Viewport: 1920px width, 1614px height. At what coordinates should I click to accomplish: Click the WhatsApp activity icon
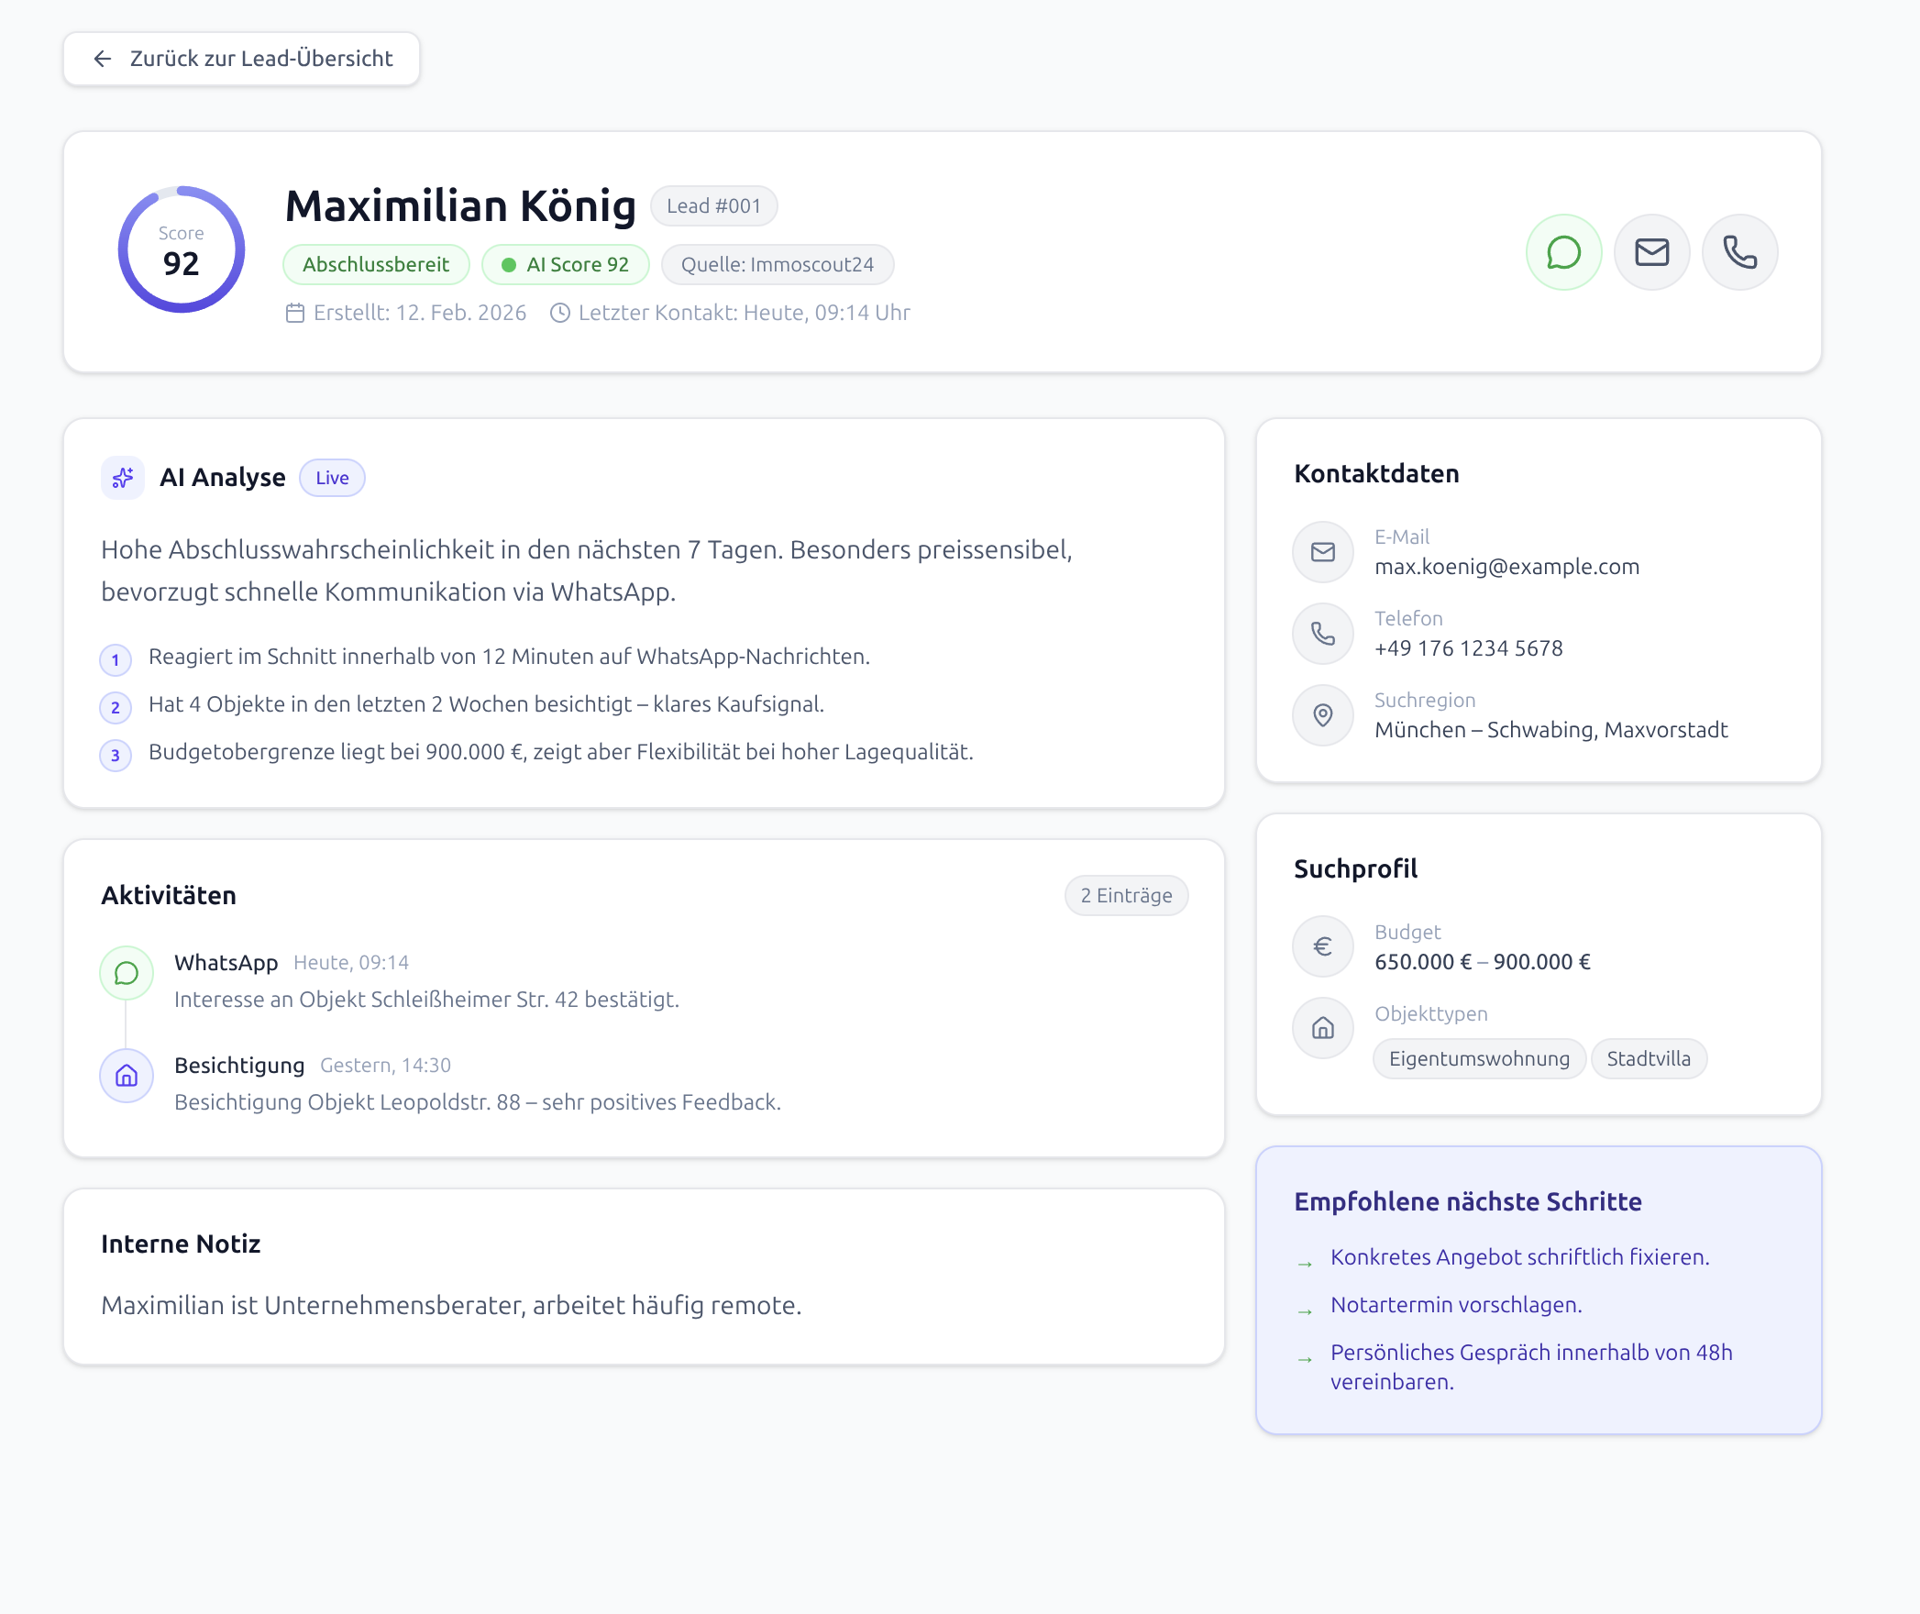pos(127,973)
